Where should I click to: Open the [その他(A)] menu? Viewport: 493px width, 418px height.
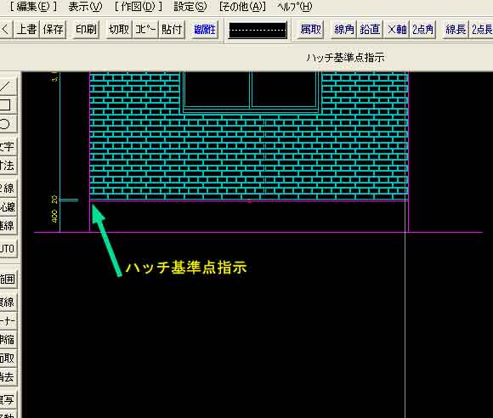242,7
